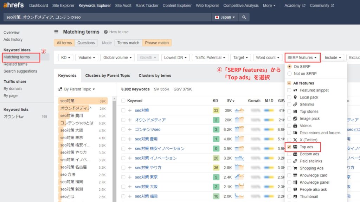Tick the checkbox for seo対策 row
The height and width of the screenshot is (202, 360).
pos(123,110)
